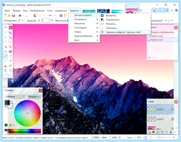Open the Коррекция menu
The height and width of the screenshot is (142, 181).
tap(61, 11)
